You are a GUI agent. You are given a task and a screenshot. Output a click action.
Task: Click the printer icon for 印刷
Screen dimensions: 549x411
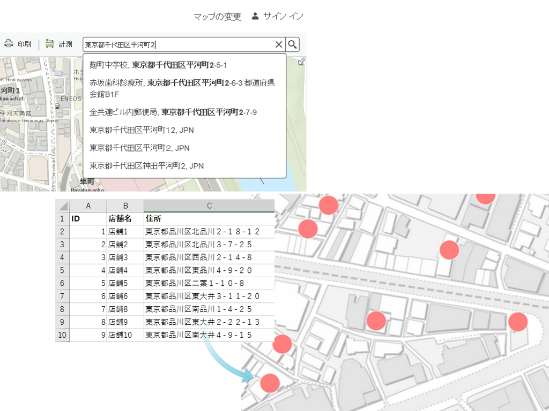[x=9, y=44]
